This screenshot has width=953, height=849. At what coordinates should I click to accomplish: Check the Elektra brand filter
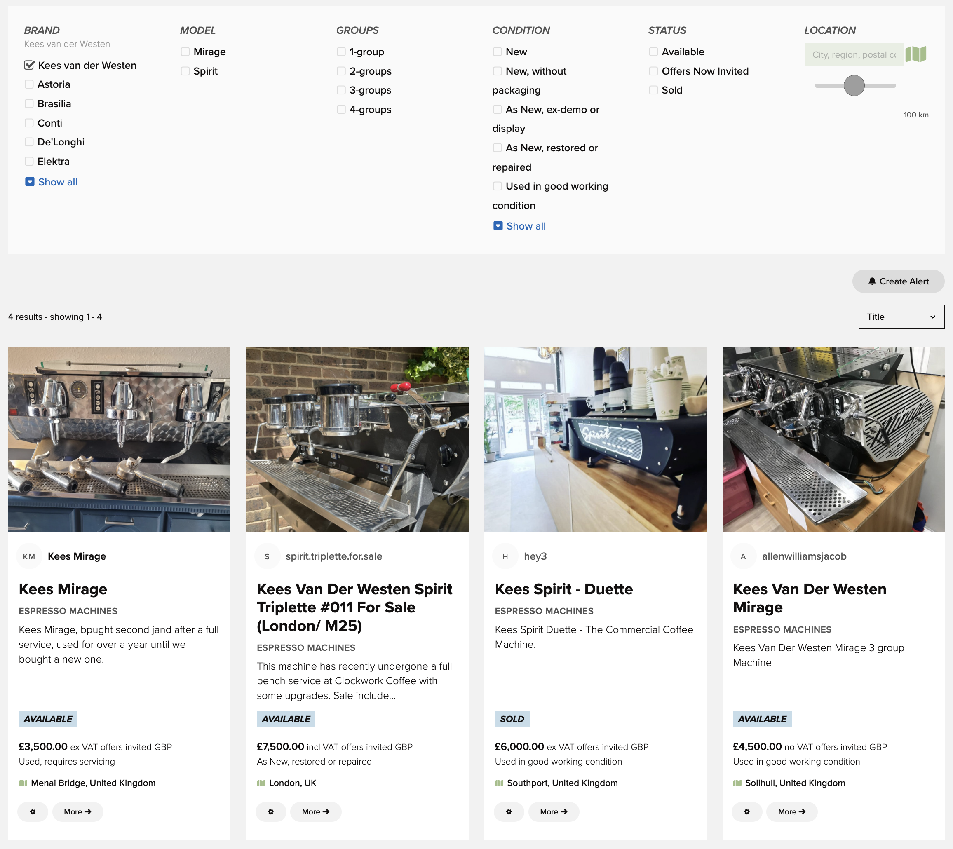tap(29, 162)
